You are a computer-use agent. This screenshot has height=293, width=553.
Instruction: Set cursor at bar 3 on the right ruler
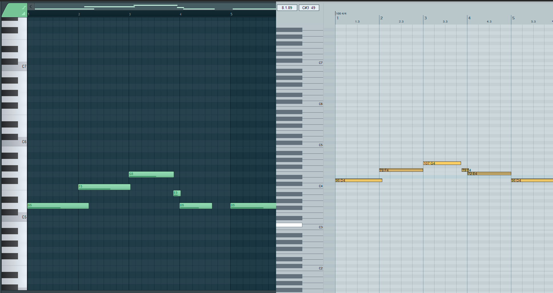tap(425, 18)
